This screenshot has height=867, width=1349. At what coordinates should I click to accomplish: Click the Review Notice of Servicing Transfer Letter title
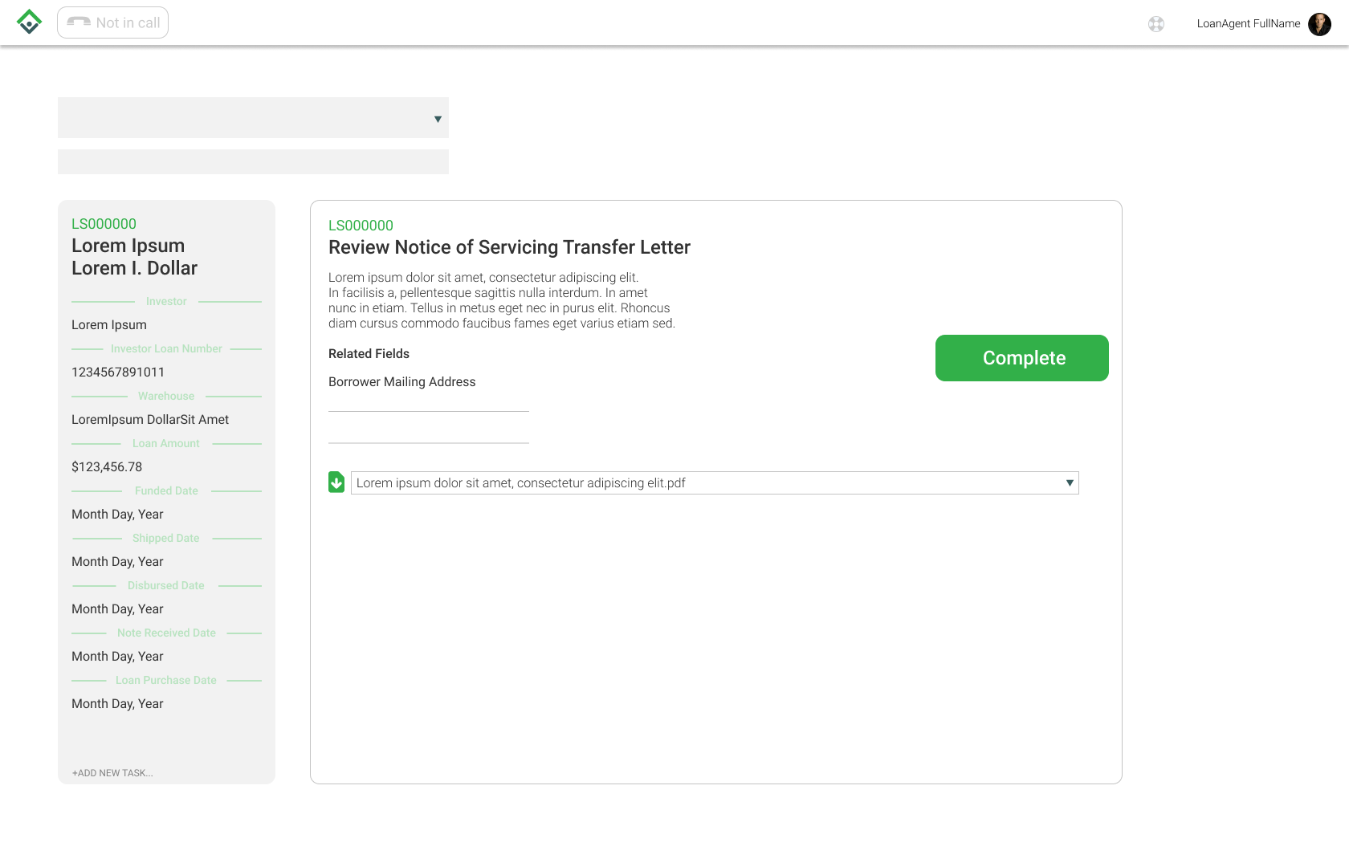coord(509,247)
